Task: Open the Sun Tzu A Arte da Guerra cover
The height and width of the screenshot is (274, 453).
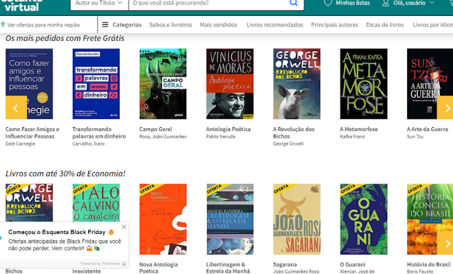Action: pyautogui.click(x=430, y=84)
